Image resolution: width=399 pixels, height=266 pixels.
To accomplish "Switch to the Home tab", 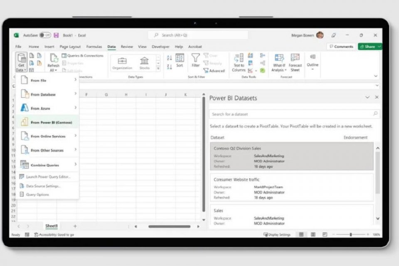I will [x=34, y=47].
